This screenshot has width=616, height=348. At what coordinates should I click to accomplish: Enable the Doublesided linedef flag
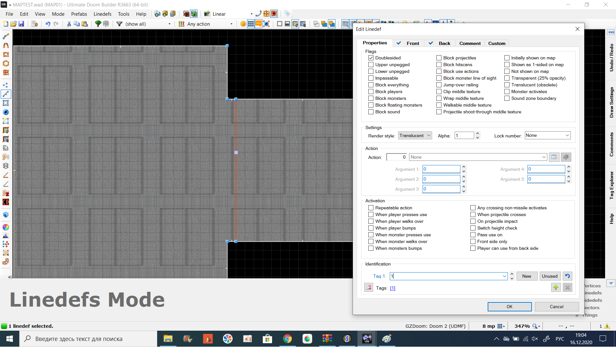tap(371, 57)
